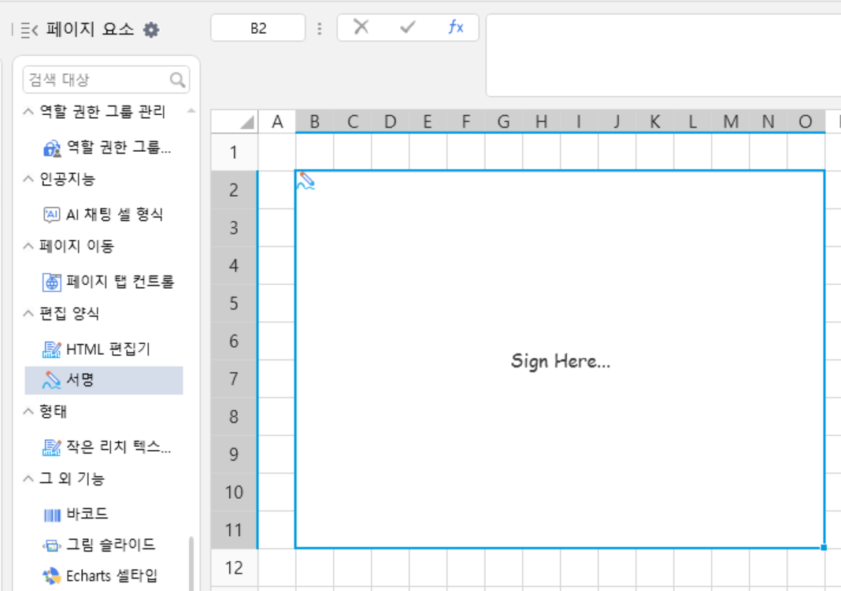Select column header H
841x591 pixels.
click(x=542, y=122)
